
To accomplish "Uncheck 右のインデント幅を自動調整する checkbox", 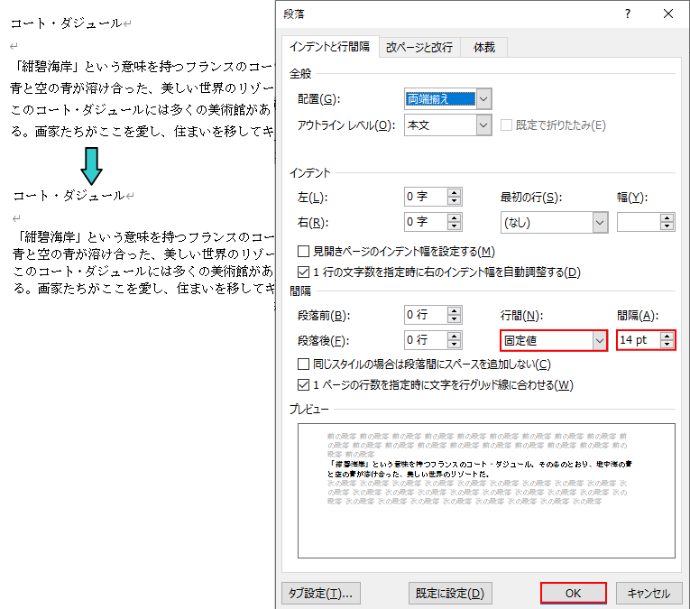I will (303, 272).
